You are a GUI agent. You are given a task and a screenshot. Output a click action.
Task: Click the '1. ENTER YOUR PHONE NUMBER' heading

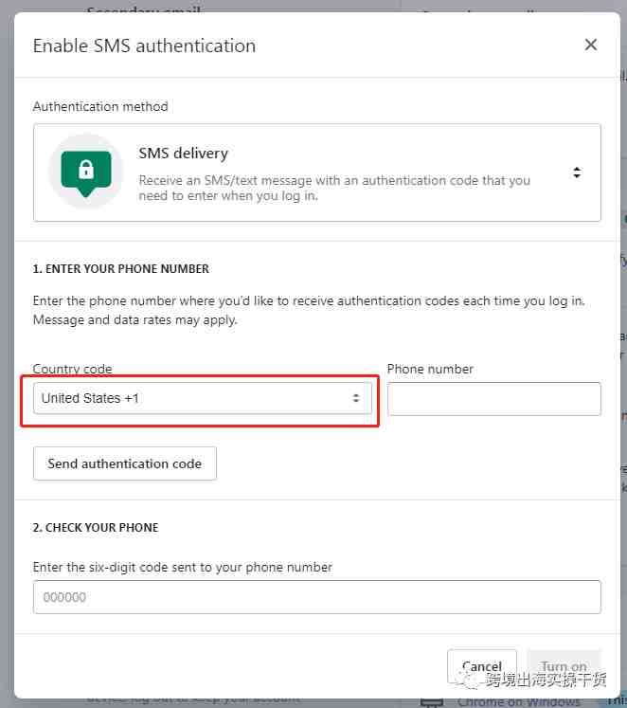(121, 268)
